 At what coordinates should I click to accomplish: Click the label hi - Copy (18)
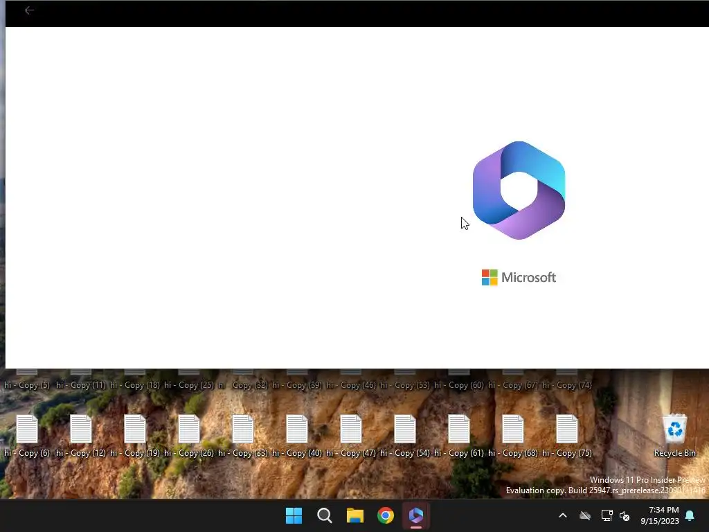pyautogui.click(x=135, y=385)
